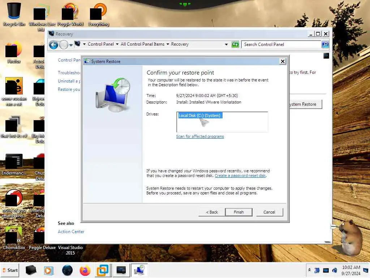Close the System Restore dialog
This screenshot has width=370, height=278.
click(283, 61)
